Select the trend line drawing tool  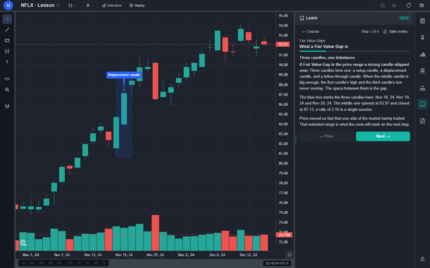click(7, 30)
